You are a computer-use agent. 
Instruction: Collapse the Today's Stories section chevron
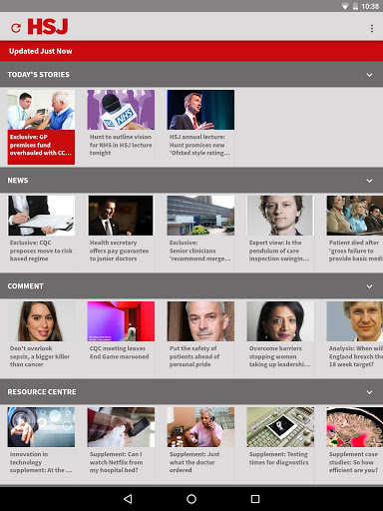pos(369,75)
